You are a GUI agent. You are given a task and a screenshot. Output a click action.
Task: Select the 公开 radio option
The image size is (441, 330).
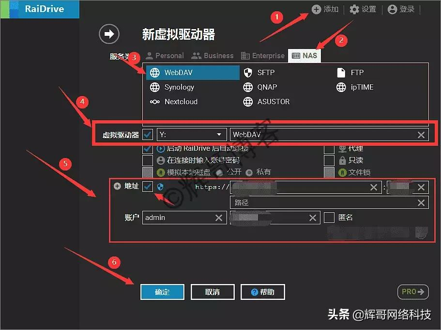(x=219, y=173)
